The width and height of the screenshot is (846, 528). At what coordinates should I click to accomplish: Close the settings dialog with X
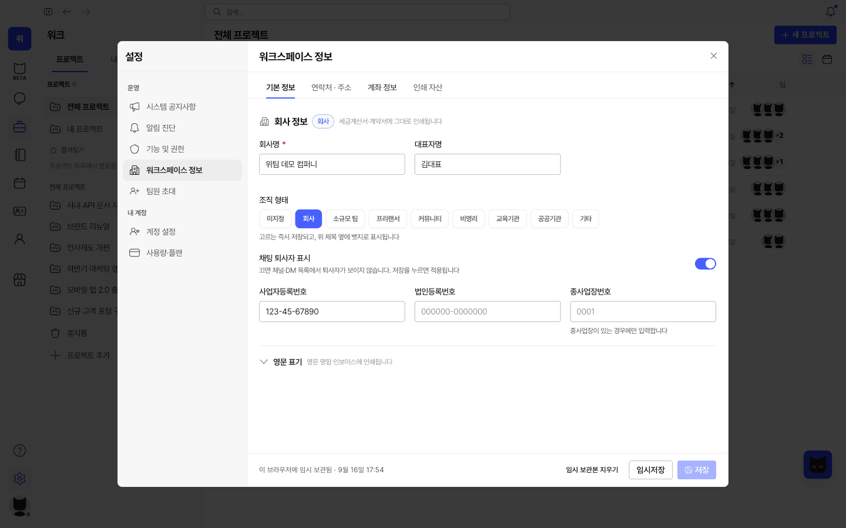[x=714, y=56]
